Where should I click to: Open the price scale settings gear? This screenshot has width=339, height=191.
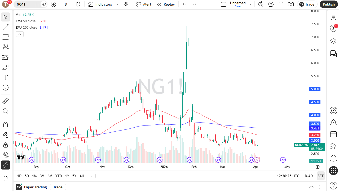coord(318,167)
